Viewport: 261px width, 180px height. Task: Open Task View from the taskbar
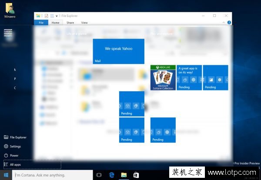click(x=99, y=175)
